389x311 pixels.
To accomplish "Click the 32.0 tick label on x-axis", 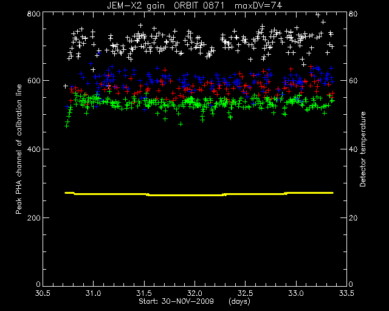I will pyautogui.click(x=194, y=293).
